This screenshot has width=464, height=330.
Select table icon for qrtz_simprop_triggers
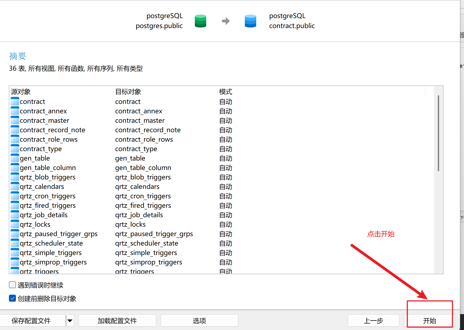(x=15, y=262)
